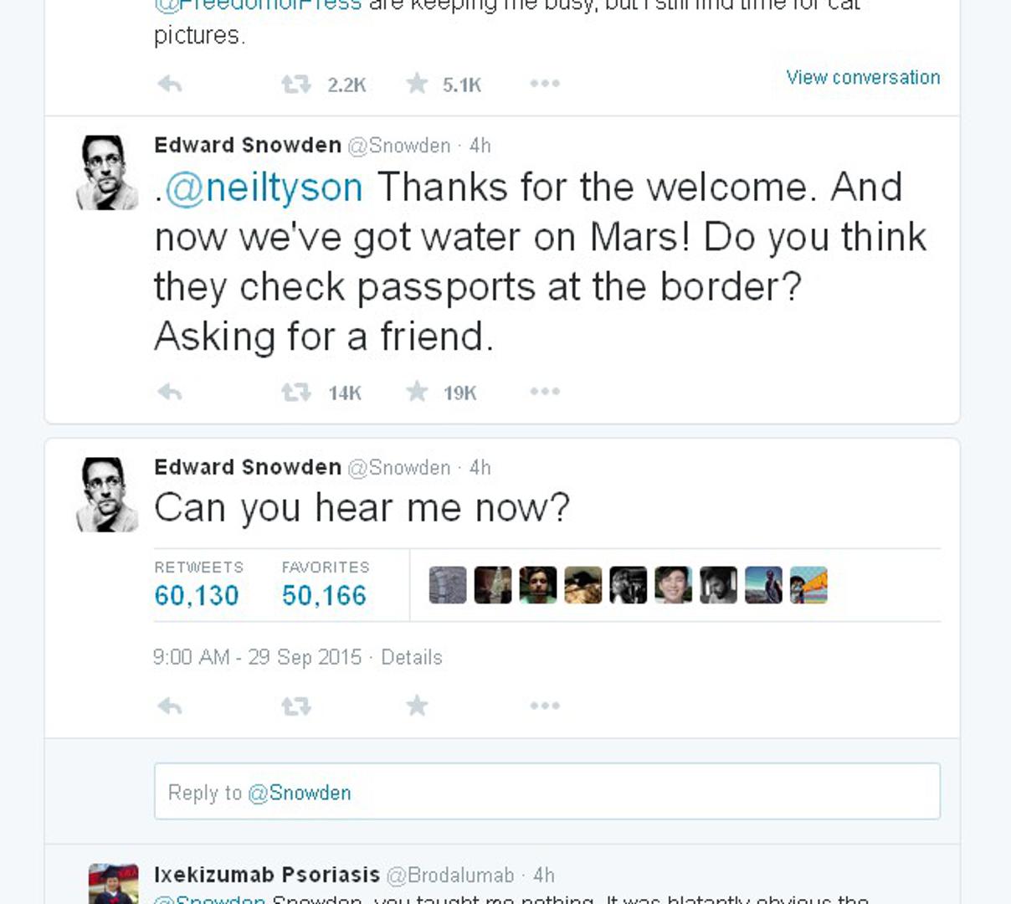The height and width of the screenshot is (904, 1011).
Task: Retweet the 'Can you hear me now?' tweet
Action: (295, 706)
